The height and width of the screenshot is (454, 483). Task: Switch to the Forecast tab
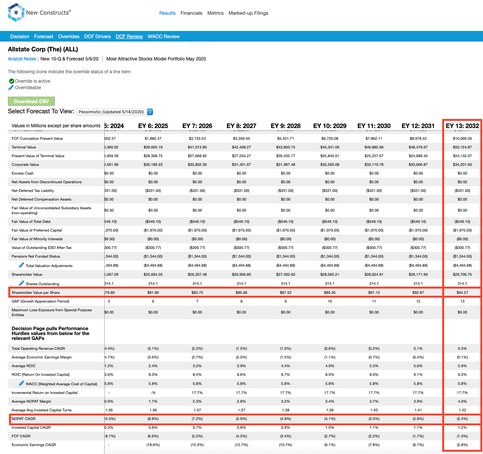[44, 37]
